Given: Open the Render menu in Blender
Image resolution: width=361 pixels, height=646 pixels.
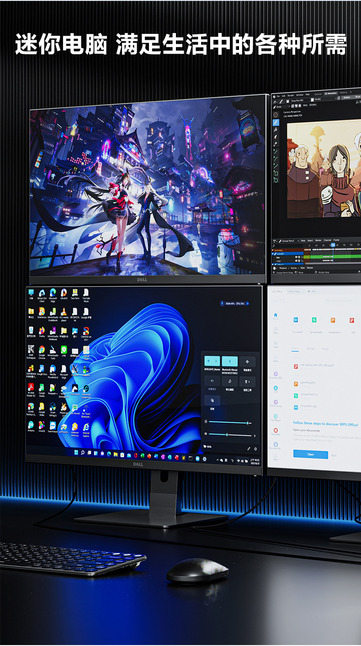Looking at the screenshot, I should click(291, 95).
